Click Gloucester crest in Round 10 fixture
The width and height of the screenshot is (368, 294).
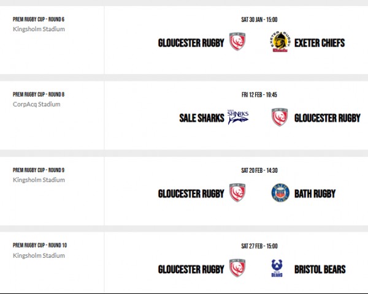[237, 268]
